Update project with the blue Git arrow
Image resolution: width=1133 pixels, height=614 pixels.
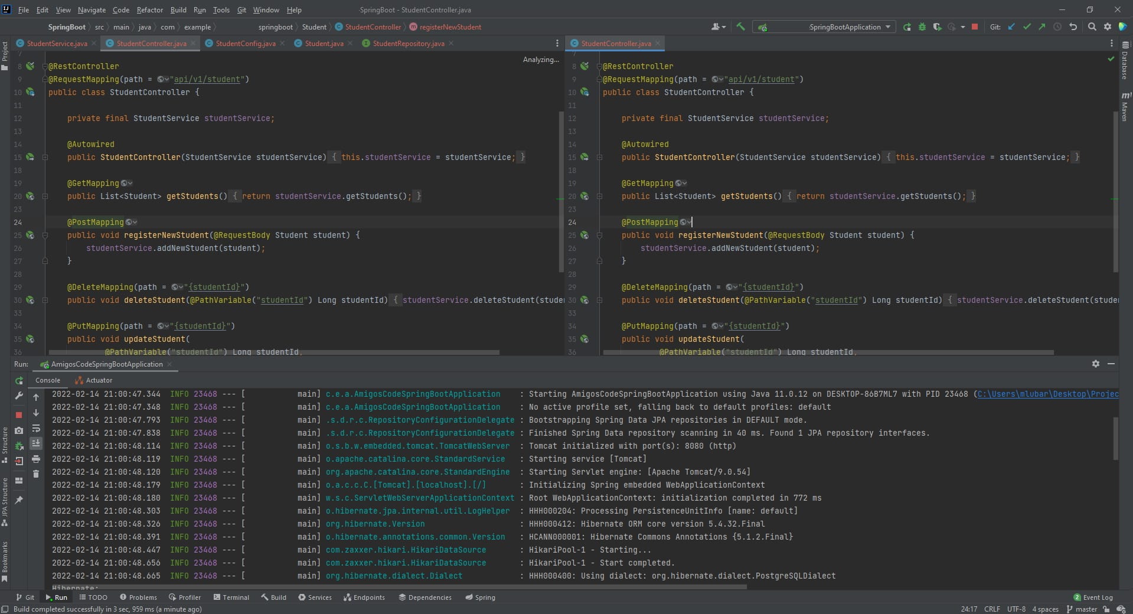[x=1011, y=27]
